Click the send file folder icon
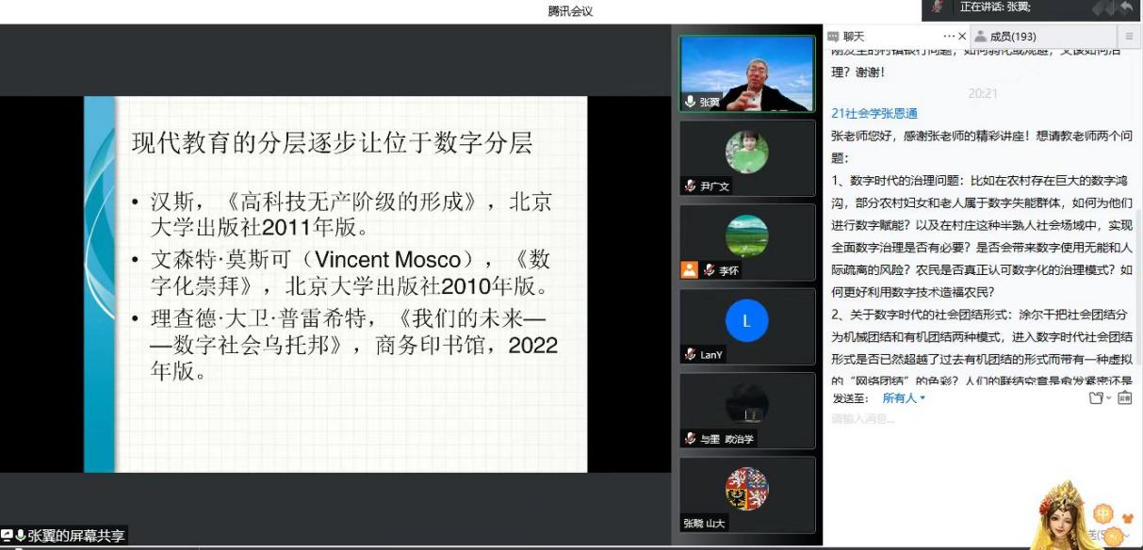The height and width of the screenshot is (550, 1143). 1095,398
